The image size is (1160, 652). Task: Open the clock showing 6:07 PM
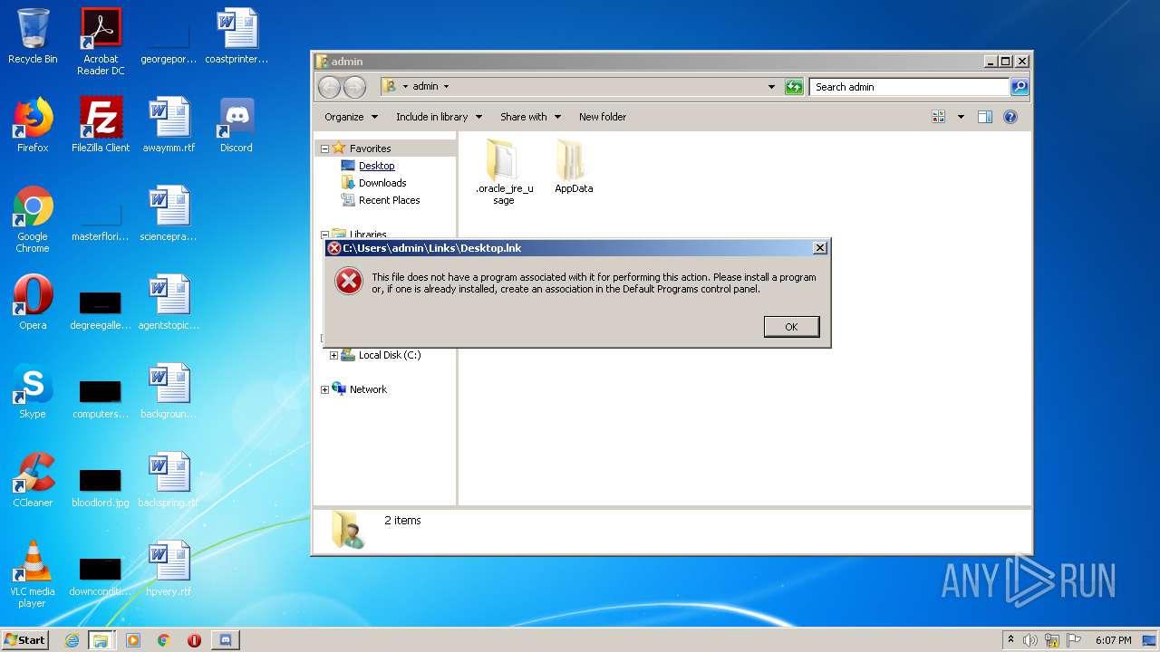(1113, 640)
